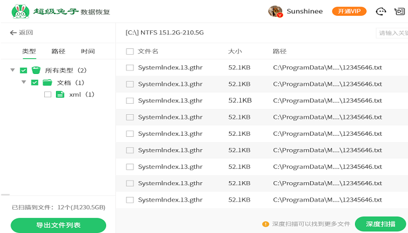Collapse the 所有类型 tree node

pos(13,70)
